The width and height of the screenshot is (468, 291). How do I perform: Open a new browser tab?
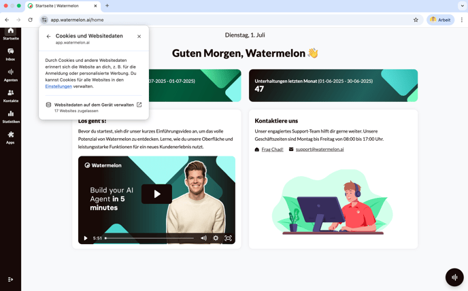coord(107,5)
